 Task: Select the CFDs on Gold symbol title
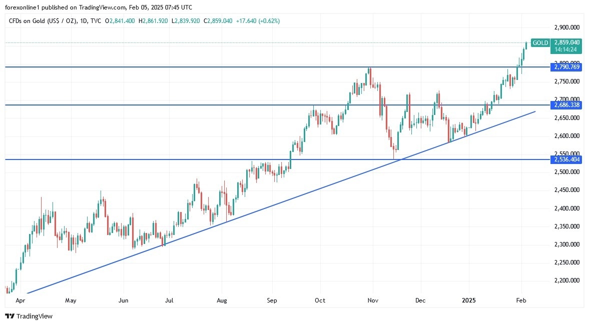click(41, 20)
